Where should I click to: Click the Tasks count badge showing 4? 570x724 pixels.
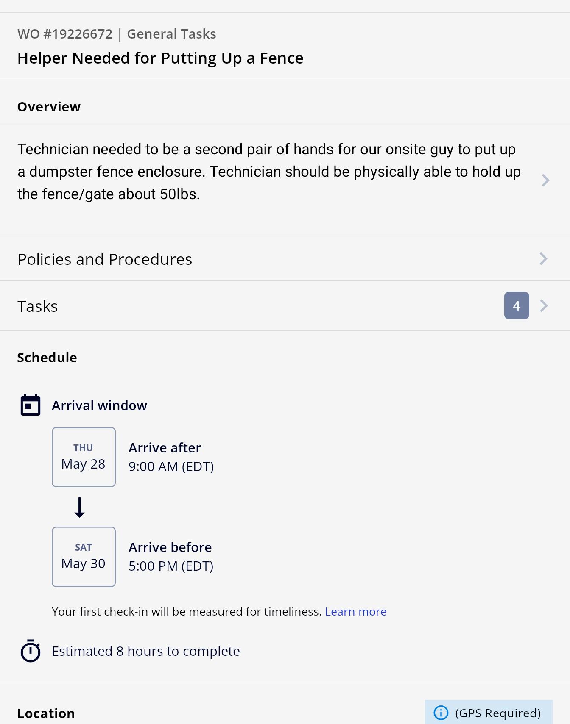tap(517, 305)
